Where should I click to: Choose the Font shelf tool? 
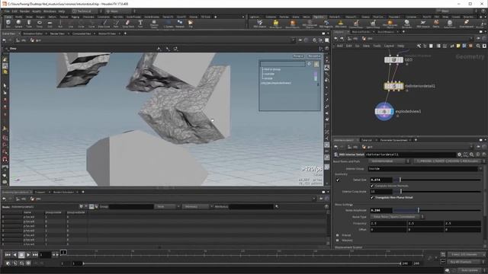(140, 24)
